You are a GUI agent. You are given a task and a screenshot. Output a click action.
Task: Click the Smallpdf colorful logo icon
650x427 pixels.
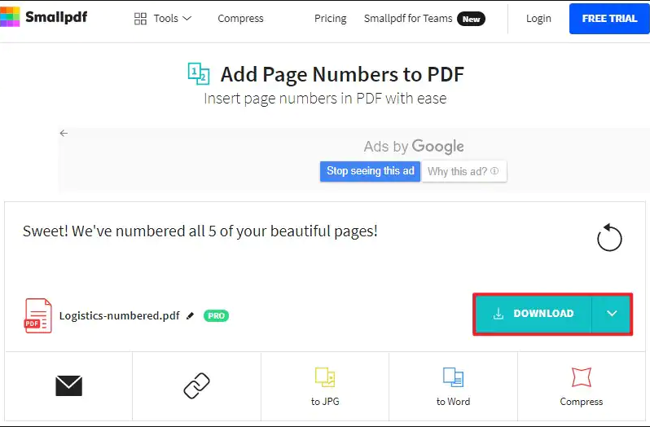click(x=10, y=16)
